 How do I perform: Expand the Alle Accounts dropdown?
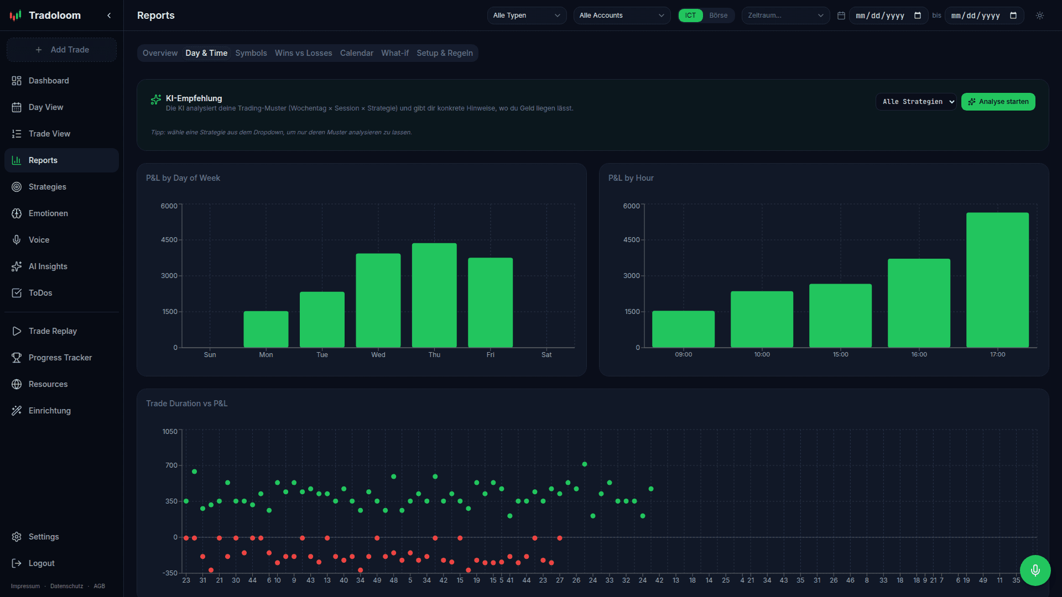622,15
